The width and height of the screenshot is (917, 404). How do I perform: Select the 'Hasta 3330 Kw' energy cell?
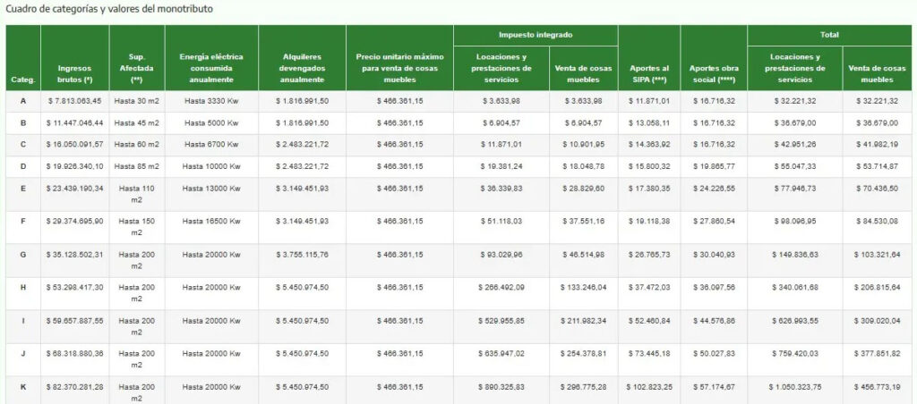pos(210,101)
